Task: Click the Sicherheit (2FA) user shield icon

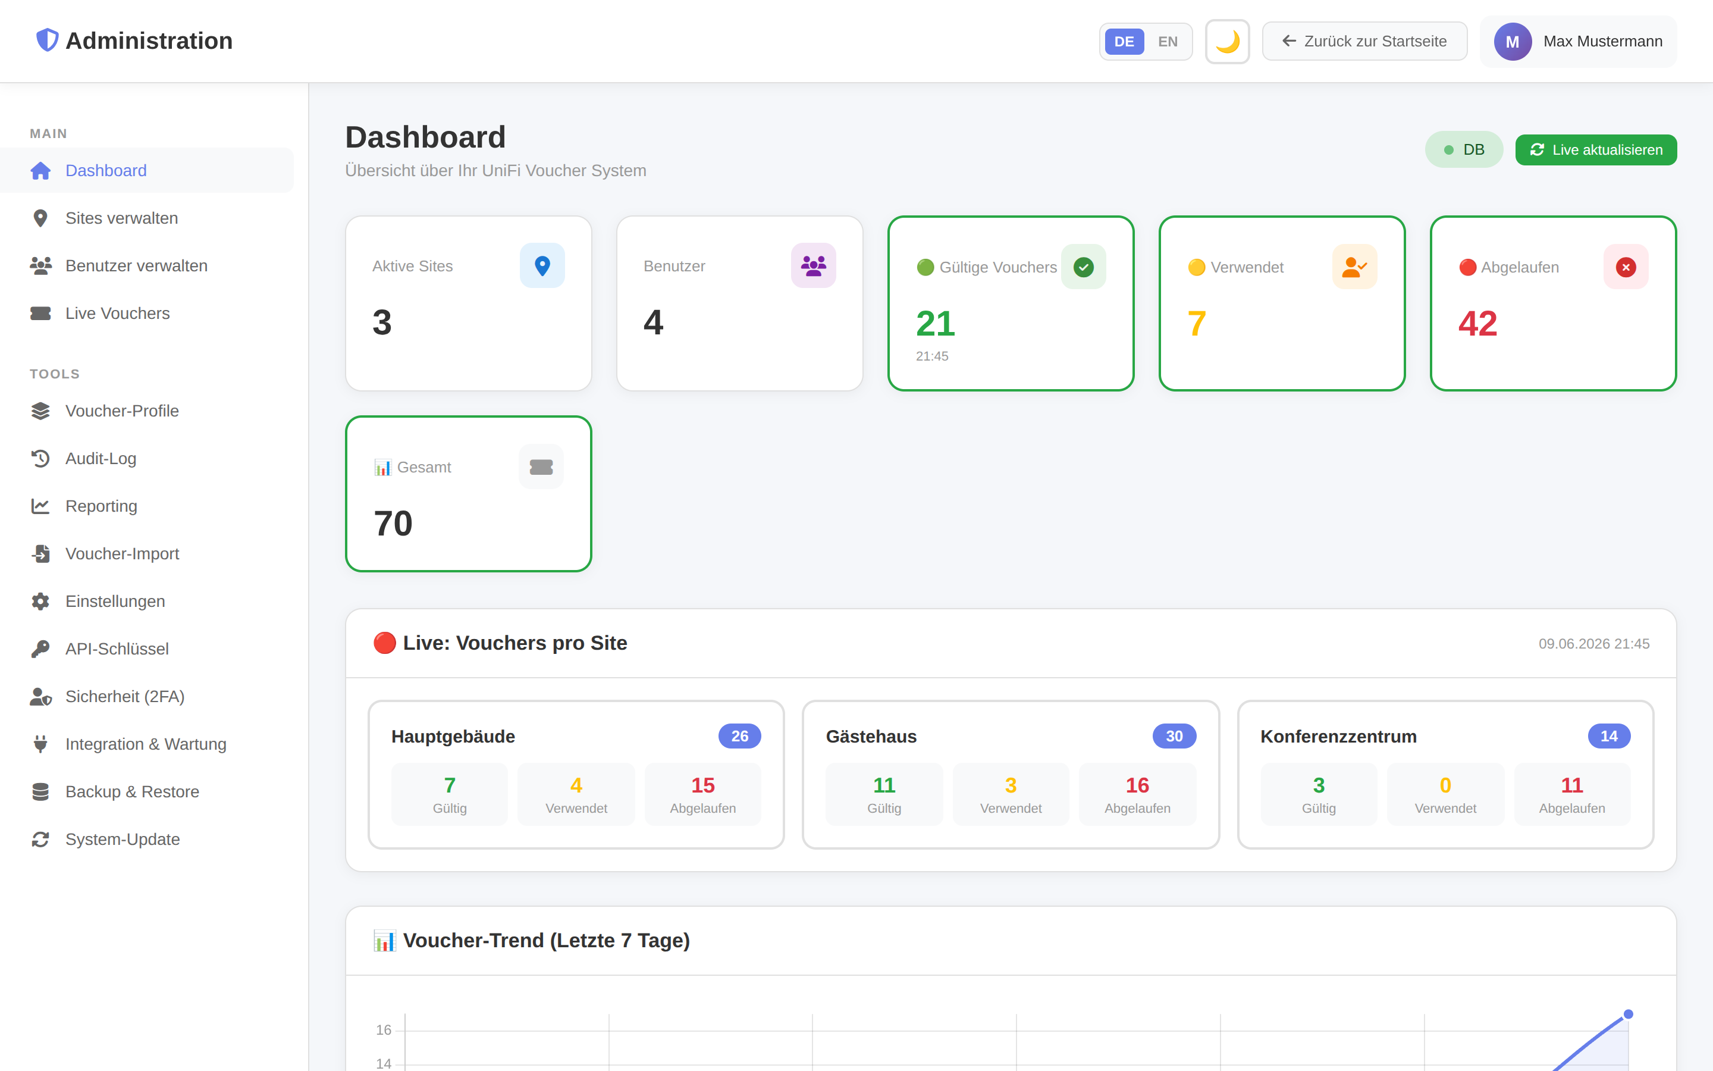Action: (x=40, y=696)
